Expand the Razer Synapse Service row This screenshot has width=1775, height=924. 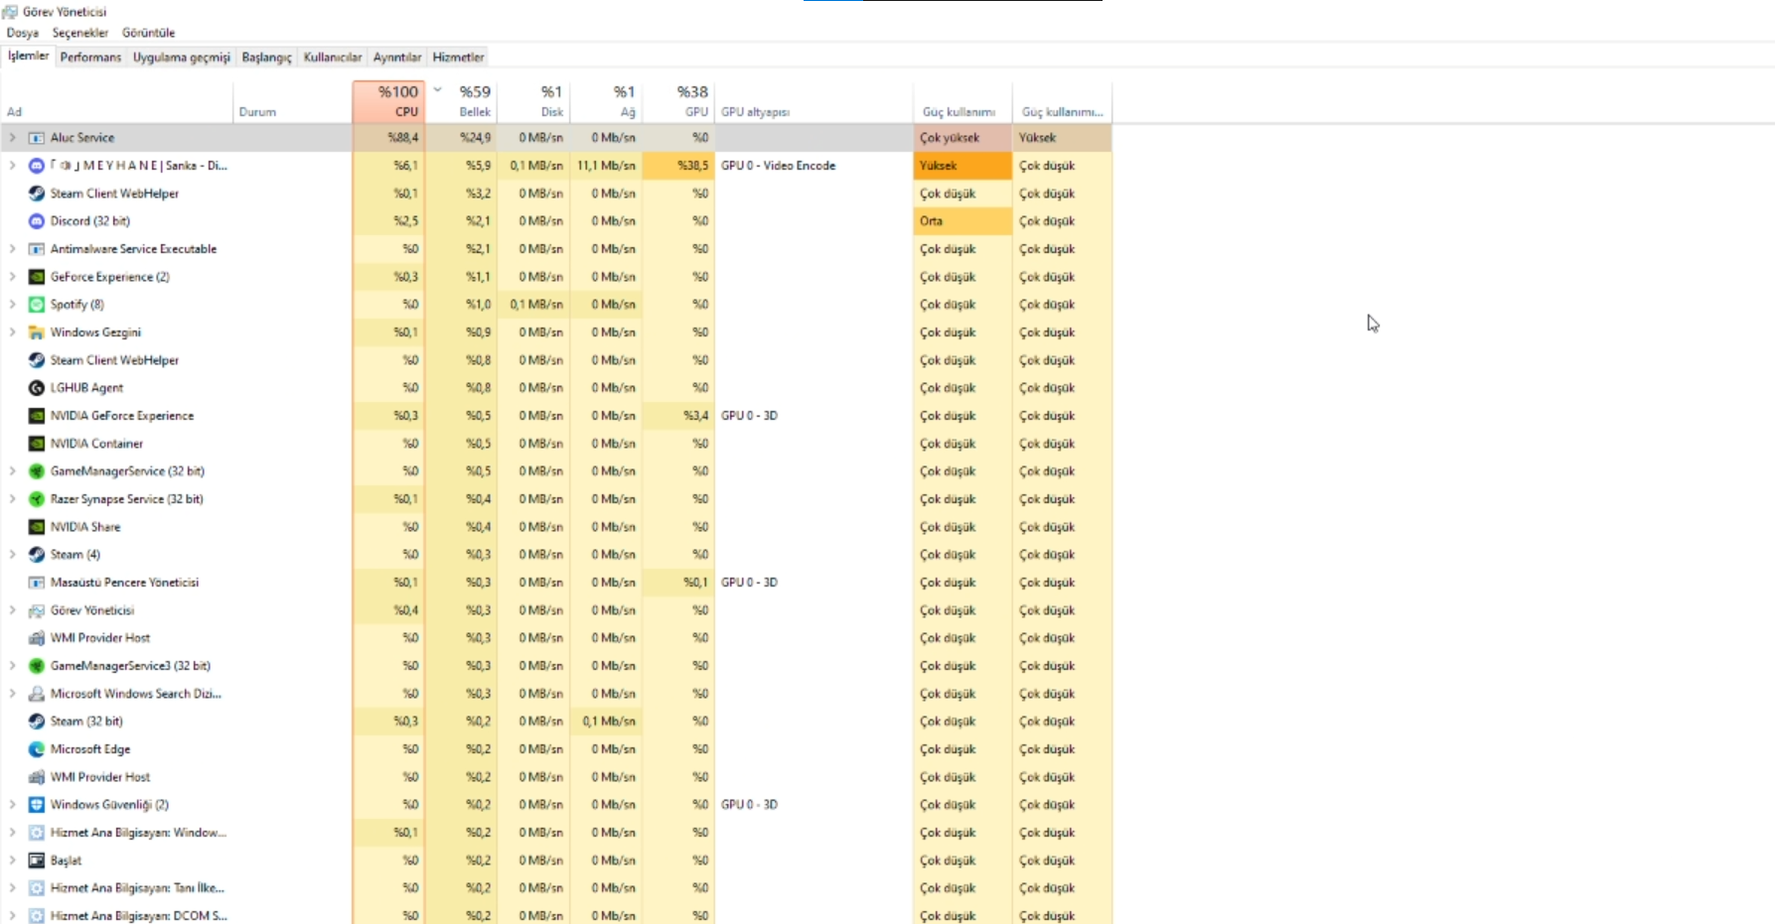tap(12, 499)
